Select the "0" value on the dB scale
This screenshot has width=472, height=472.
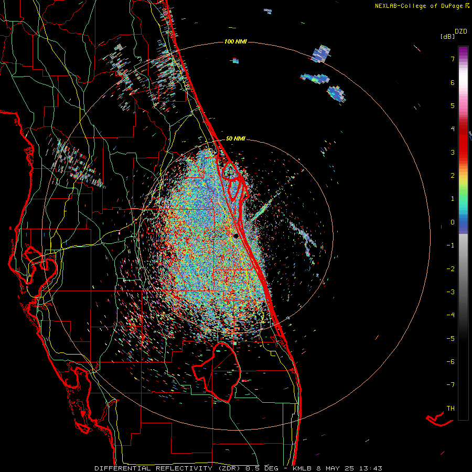click(x=453, y=222)
